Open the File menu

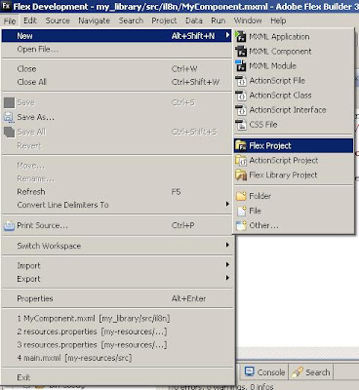click(10, 21)
